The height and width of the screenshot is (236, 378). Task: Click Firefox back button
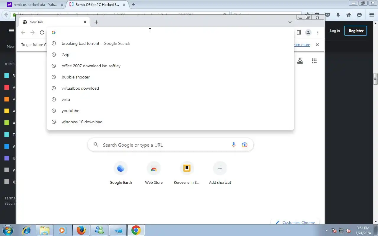click(x=6, y=15)
